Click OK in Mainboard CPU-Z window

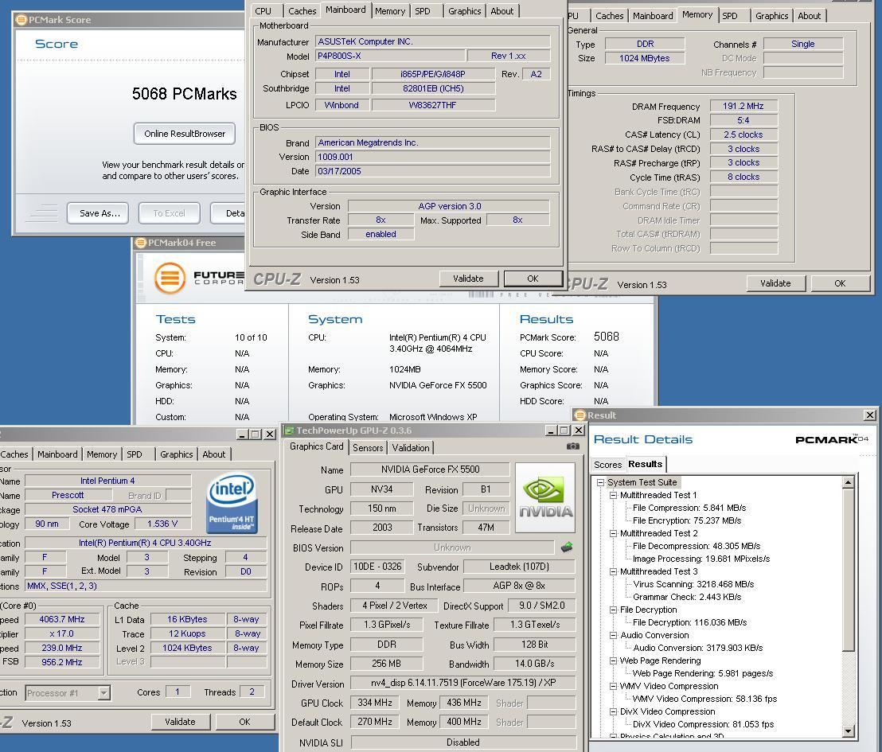533,279
